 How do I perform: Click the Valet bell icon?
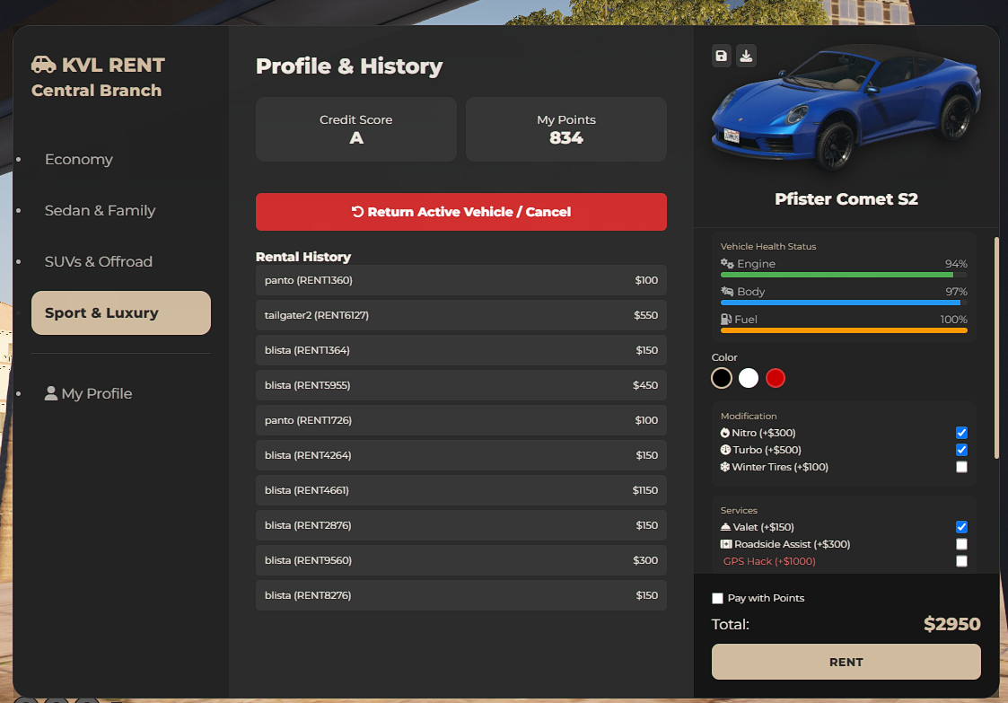[x=726, y=527]
